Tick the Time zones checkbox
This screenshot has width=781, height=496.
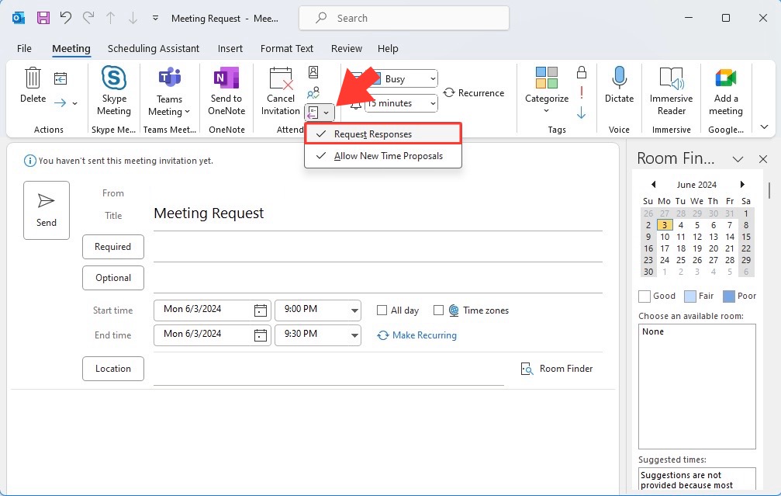click(x=438, y=310)
